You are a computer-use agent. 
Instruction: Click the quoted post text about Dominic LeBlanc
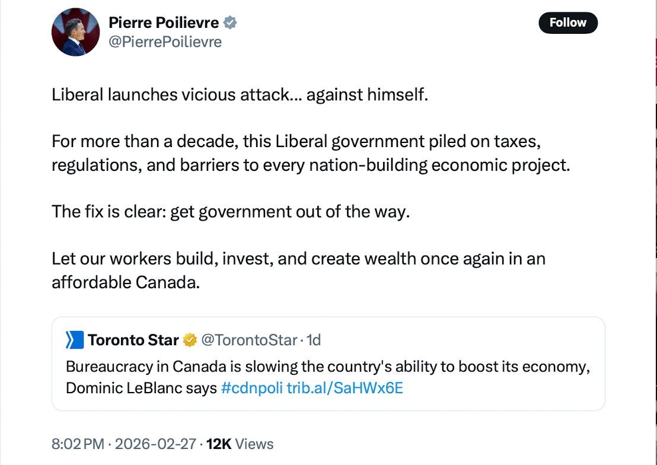click(327, 367)
